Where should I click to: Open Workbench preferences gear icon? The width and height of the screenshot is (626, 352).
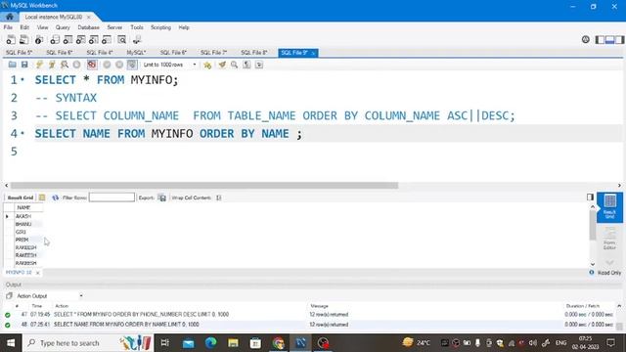tap(585, 39)
